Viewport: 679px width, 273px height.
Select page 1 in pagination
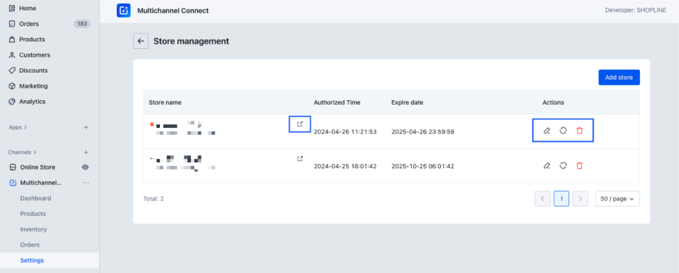[x=561, y=199]
